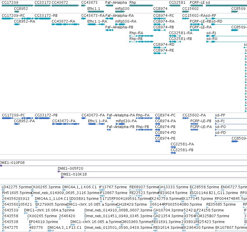The image size is (247, 232).
Task: Open the CG43672 gene label
Action: point(60,3)
